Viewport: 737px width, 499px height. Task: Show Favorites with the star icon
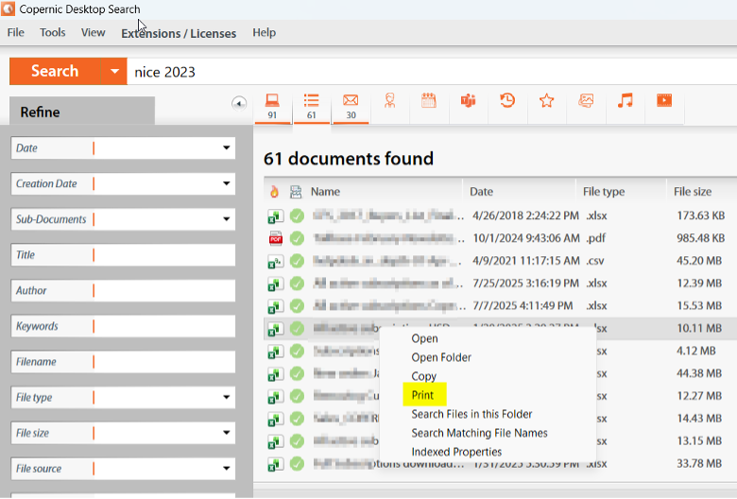[546, 100]
